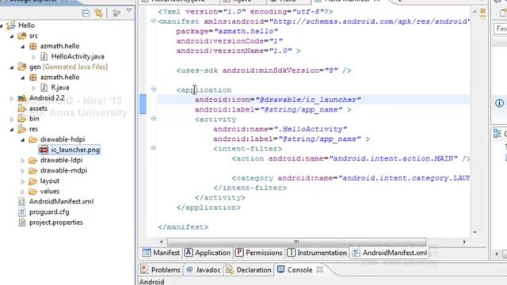Expand Android 2.2 library
Viewport: 507px width, 285px height.
click(12, 98)
